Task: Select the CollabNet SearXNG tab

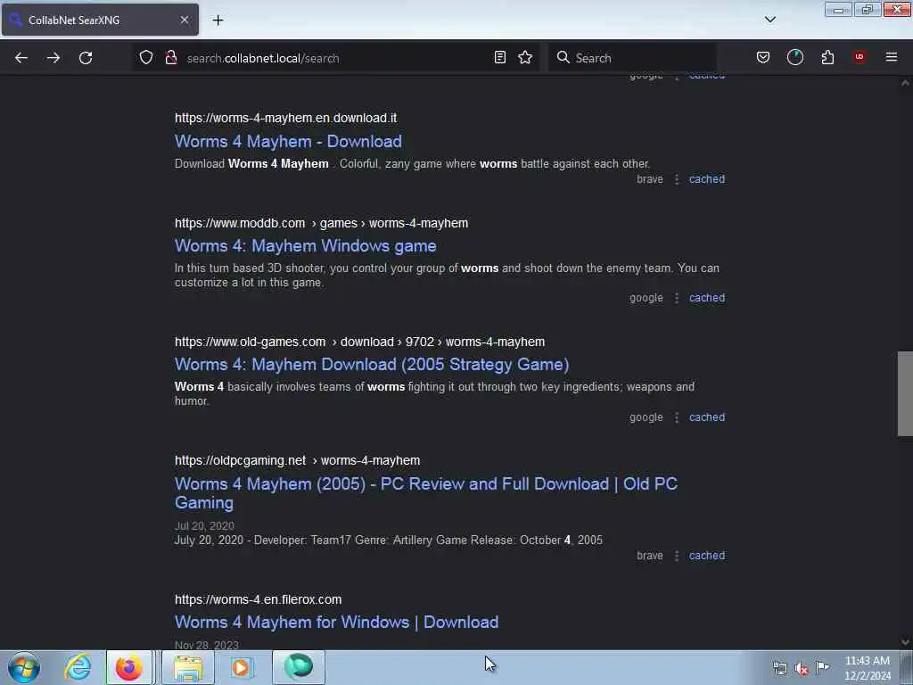Action: 100,20
